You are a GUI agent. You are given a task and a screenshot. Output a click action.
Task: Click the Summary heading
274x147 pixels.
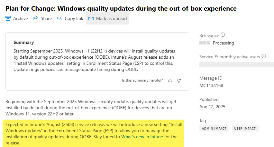coord(24,43)
